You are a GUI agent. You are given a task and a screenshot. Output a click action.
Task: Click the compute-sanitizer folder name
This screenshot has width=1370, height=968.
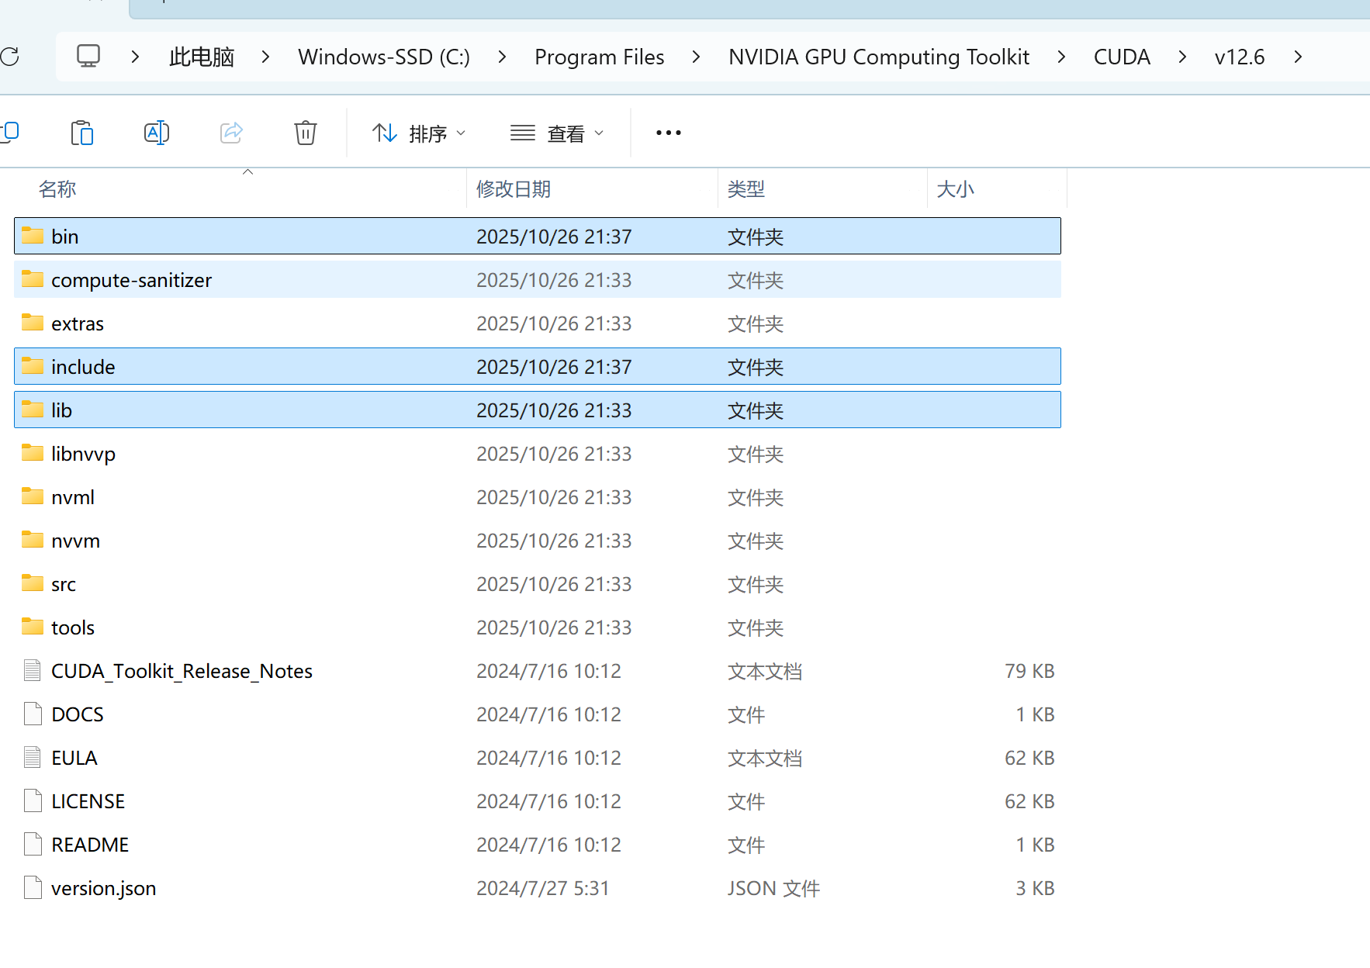132,280
